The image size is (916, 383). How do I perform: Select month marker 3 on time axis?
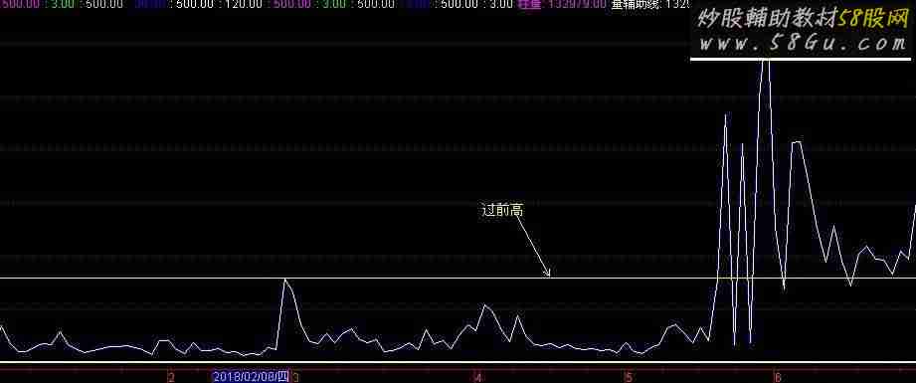point(295,378)
